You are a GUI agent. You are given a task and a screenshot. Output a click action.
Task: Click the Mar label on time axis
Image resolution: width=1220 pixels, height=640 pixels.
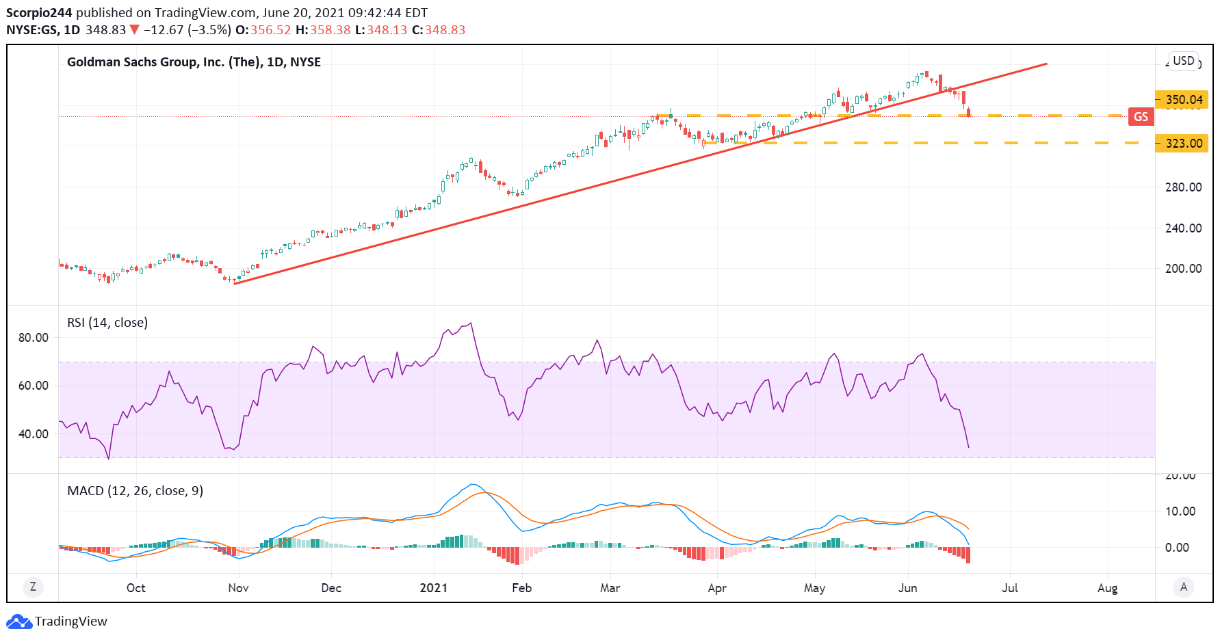[x=610, y=588]
